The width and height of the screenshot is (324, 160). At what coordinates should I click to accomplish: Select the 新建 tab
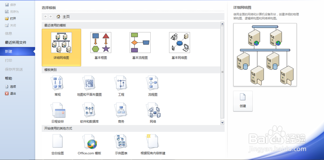[17, 51]
